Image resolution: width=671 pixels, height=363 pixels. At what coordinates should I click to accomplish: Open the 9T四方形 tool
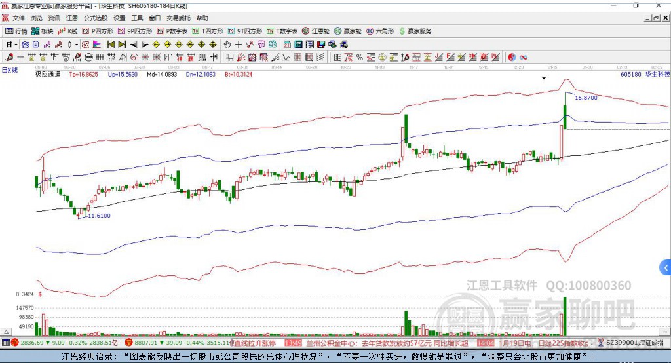coord(245,31)
